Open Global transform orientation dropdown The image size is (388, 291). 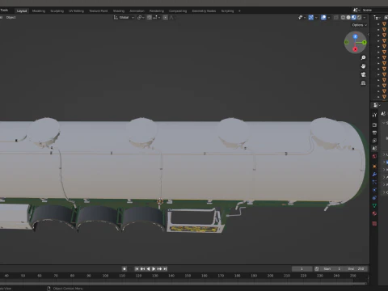point(124,18)
